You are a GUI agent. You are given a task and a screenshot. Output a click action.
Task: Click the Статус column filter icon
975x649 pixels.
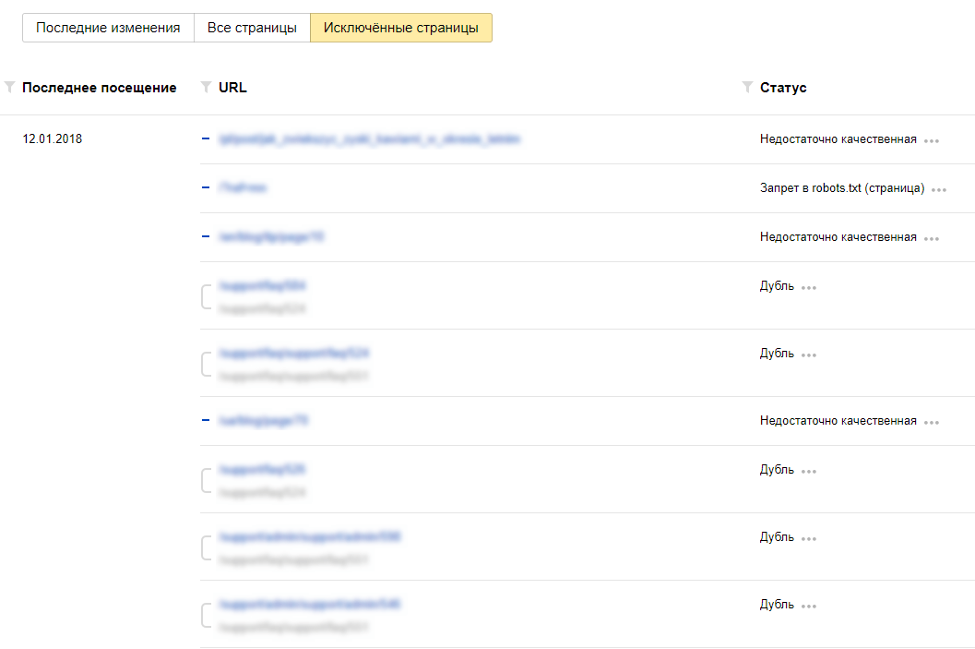[x=747, y=88]
